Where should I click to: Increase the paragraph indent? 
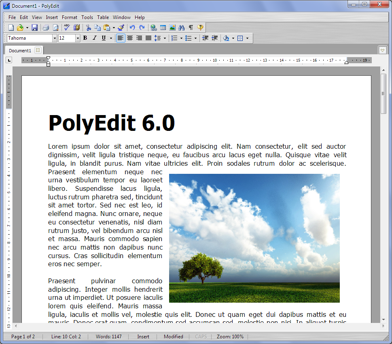coord(214,38)
